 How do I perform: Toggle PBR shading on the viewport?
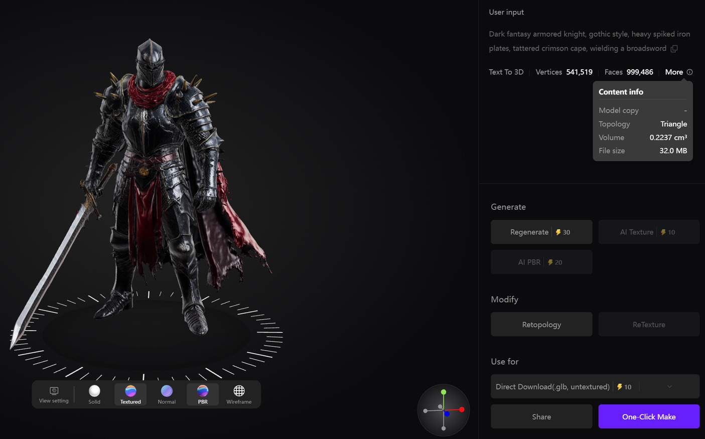[202, 394]
